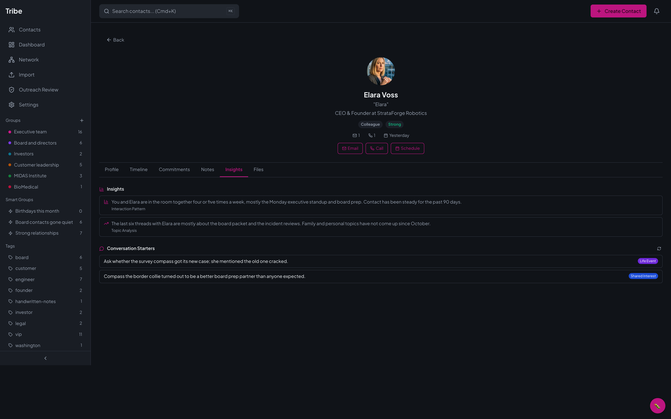Open the floating assistant button
671x419 pixels.
(657, 406)
